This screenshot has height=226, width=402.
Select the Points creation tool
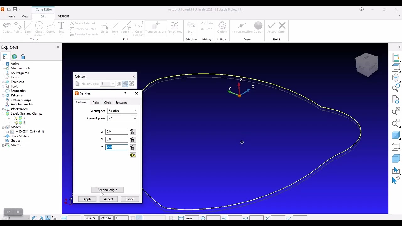[18, 27]
